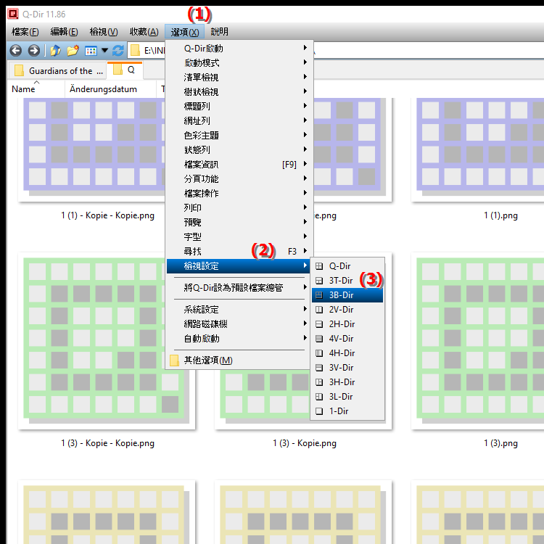This screenshot has height=544, width=544.
Task: Click the Back navigation arrow icon
Action: tap(16, 51)
